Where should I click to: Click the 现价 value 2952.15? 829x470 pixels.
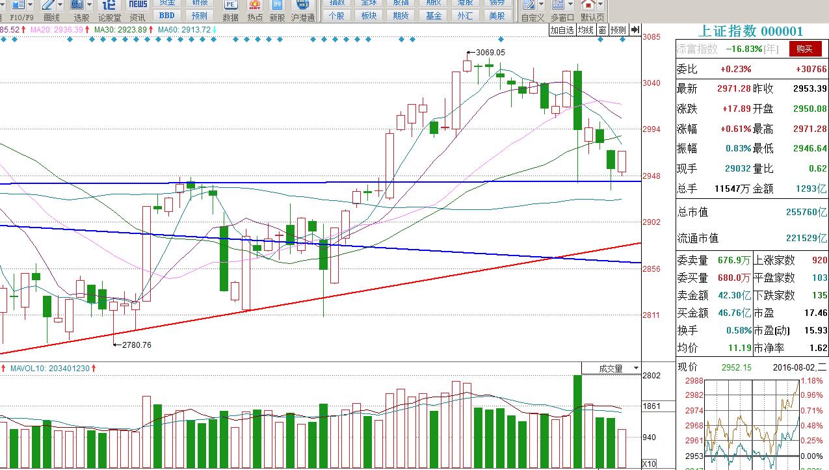click(x=736, y=367)
